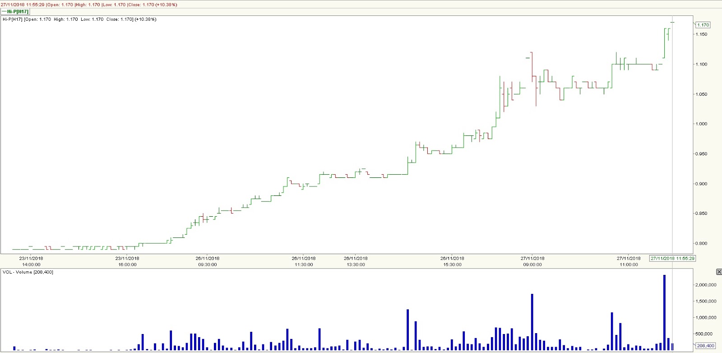This screenshot has width=722, height=353.
Task: Click the Hi-P[H17] Open/High/Low/Close info line
Action: [x=79, y=19]
